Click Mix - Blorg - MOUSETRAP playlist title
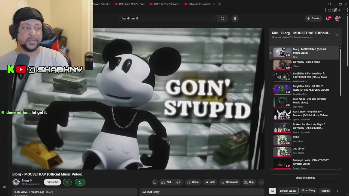Image resolution: width=349 pixels, height=196 pixels. [x=301, y=33]
